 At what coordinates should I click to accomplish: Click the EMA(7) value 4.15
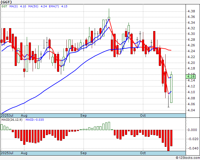click(64, 6)
